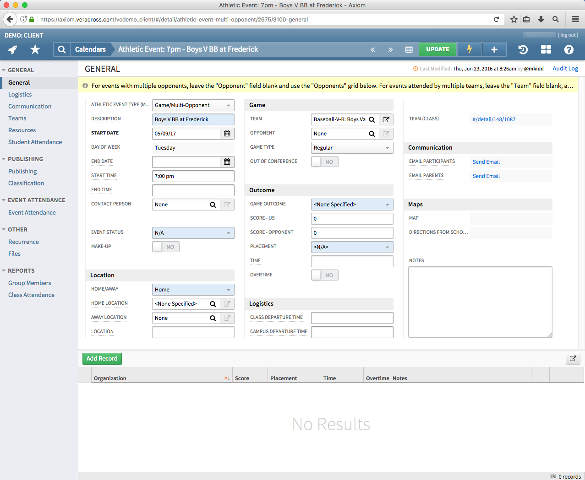Add new record with plus icon
The height and width of the screenshot is (480, 585).
[x=494, y=49]
